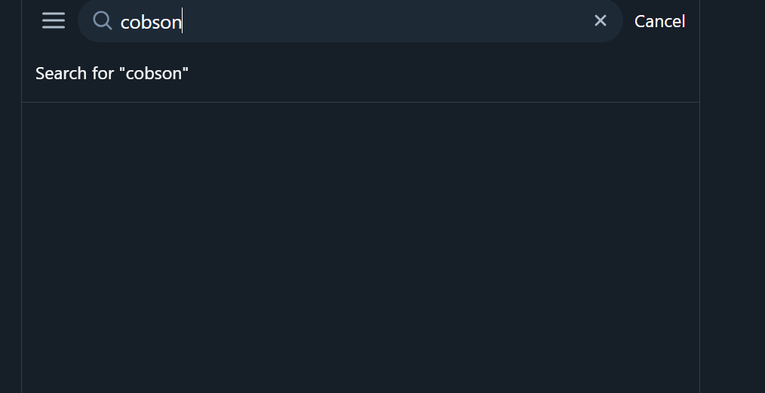Show the side drawer via the menu icon
This screenshot has height=393, width=765.
(53, 20)
